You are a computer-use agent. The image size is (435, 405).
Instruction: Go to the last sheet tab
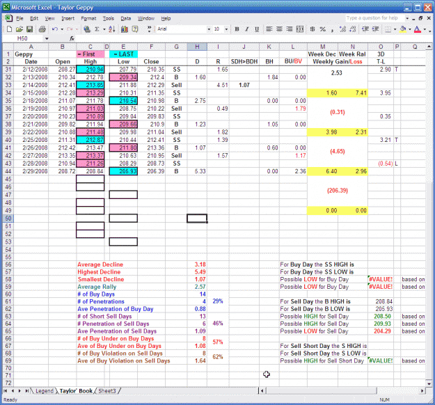click(27, 391)
